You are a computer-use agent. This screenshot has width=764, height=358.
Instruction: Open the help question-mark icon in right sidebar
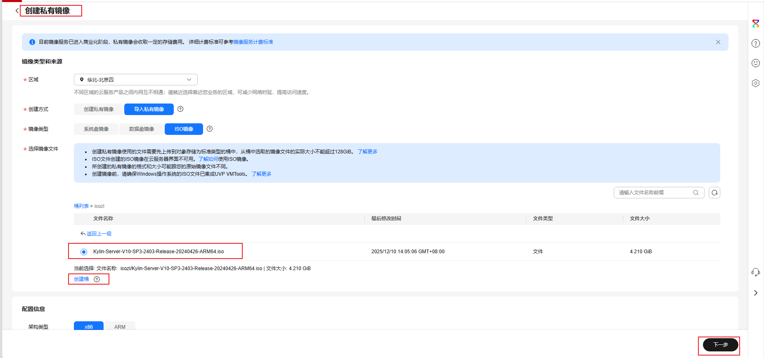(x=755, y=43)
